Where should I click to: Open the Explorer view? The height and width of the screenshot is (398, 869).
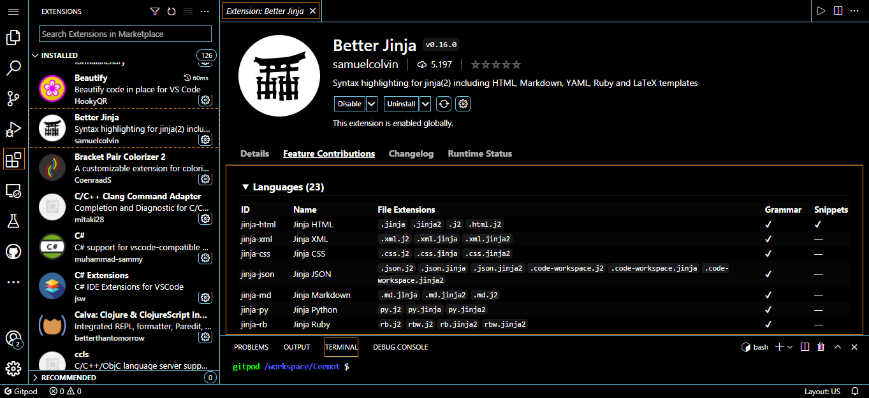pos(13,38)
